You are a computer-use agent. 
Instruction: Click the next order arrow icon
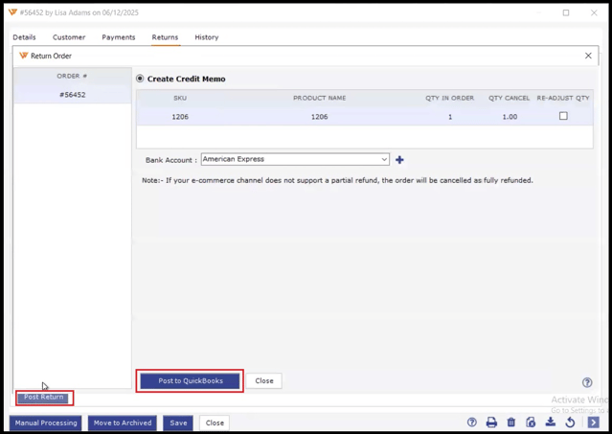pyautogui.click(x=593, y=423)
